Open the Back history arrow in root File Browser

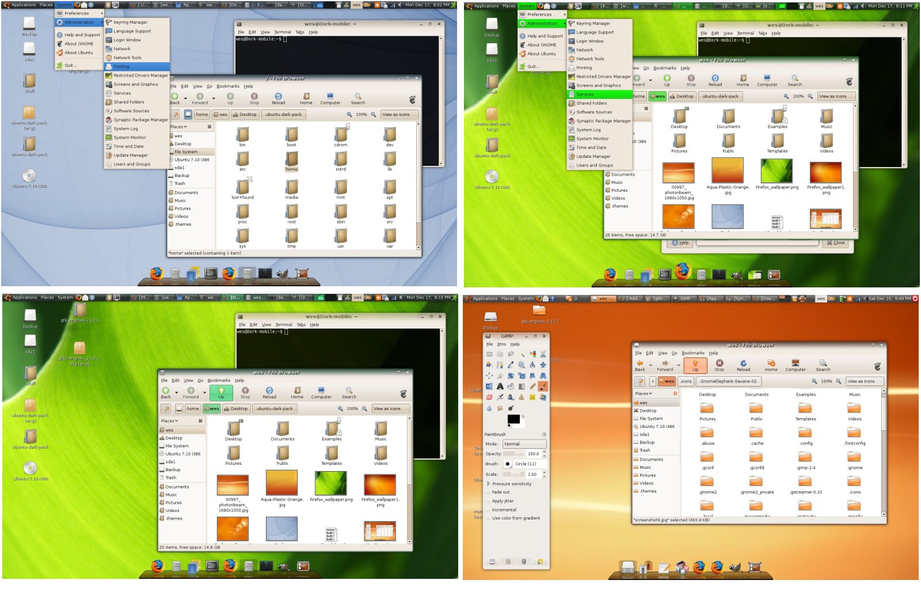click(x=185, y=98)
